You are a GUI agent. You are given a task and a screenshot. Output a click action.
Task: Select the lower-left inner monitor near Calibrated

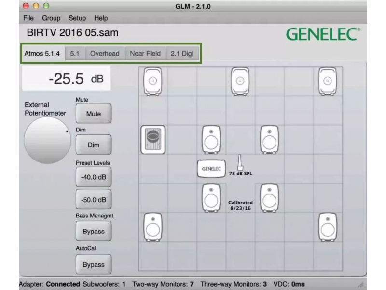click(x=211, y=198)
